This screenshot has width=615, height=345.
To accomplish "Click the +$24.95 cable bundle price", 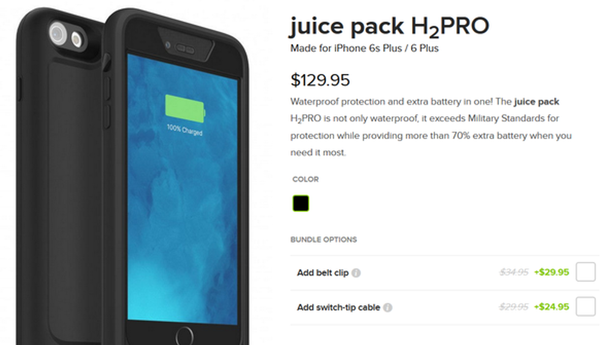I will coord(552,307).
